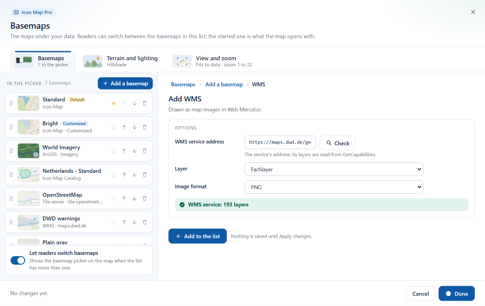Close the Basemaps dialog
485x306 pixels.
473,12
